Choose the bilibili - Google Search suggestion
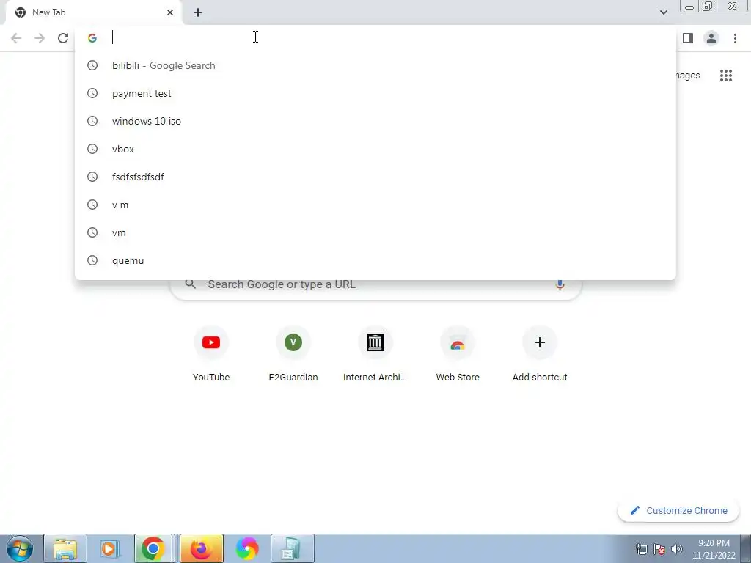751x563 pixels. (x=375, y=65)
